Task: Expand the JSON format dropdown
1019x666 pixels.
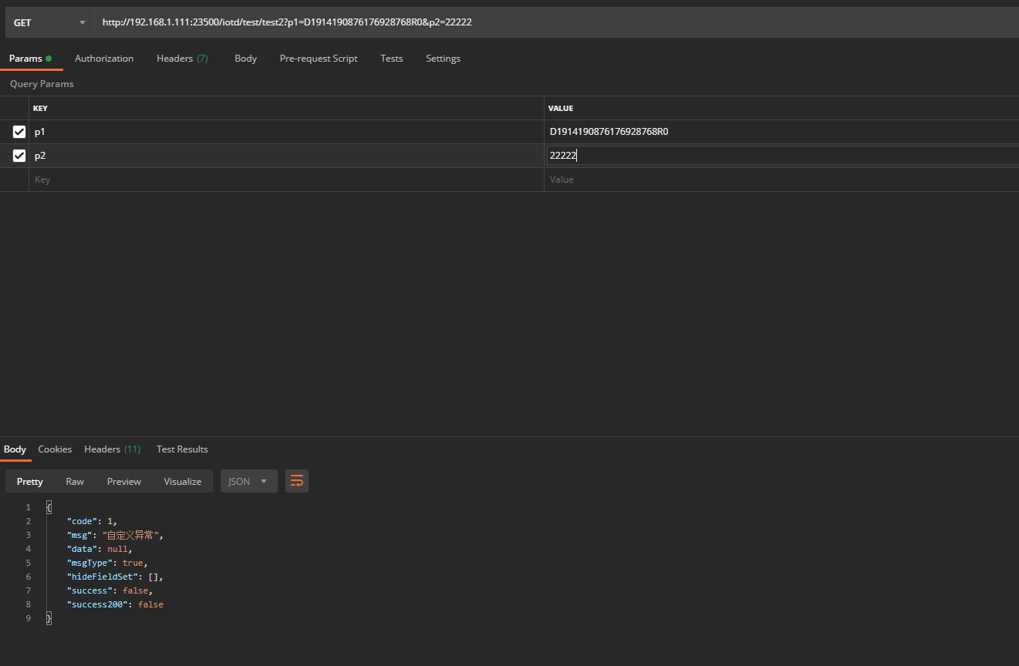Action: coord(248,481)
